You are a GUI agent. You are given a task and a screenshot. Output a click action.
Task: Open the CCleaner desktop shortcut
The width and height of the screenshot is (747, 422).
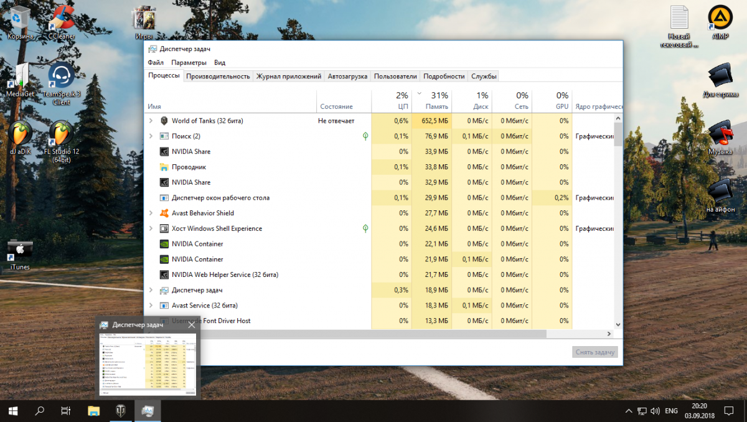(x=61, y=22)
